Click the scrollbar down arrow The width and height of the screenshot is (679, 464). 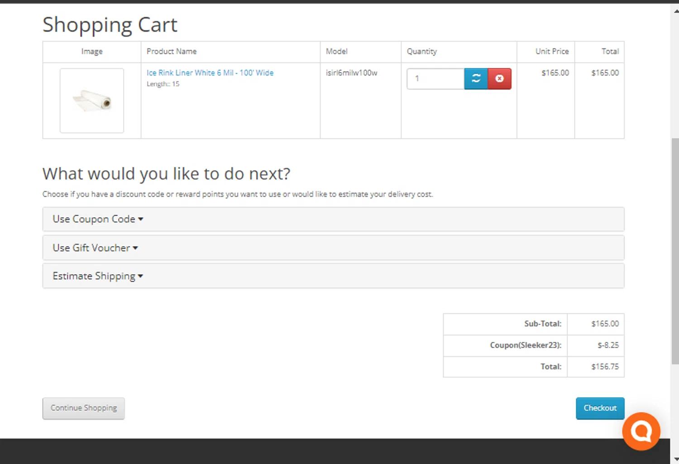click(675, 459)
